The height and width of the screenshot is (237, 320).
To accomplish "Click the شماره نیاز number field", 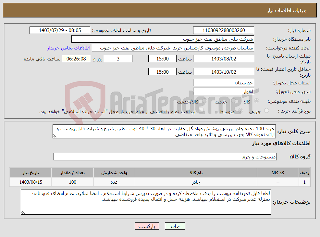I will click(224, 30).
